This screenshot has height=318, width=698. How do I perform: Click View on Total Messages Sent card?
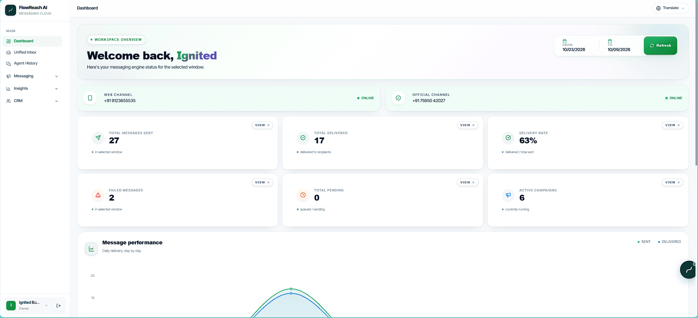262,125
